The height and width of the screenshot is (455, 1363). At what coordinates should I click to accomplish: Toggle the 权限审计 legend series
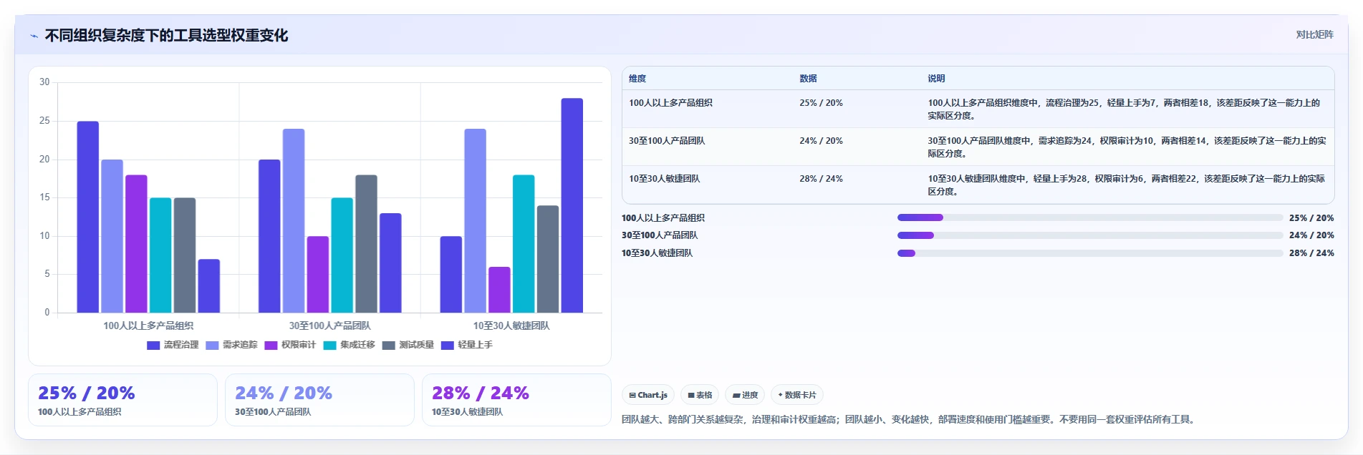pos(290,345)
